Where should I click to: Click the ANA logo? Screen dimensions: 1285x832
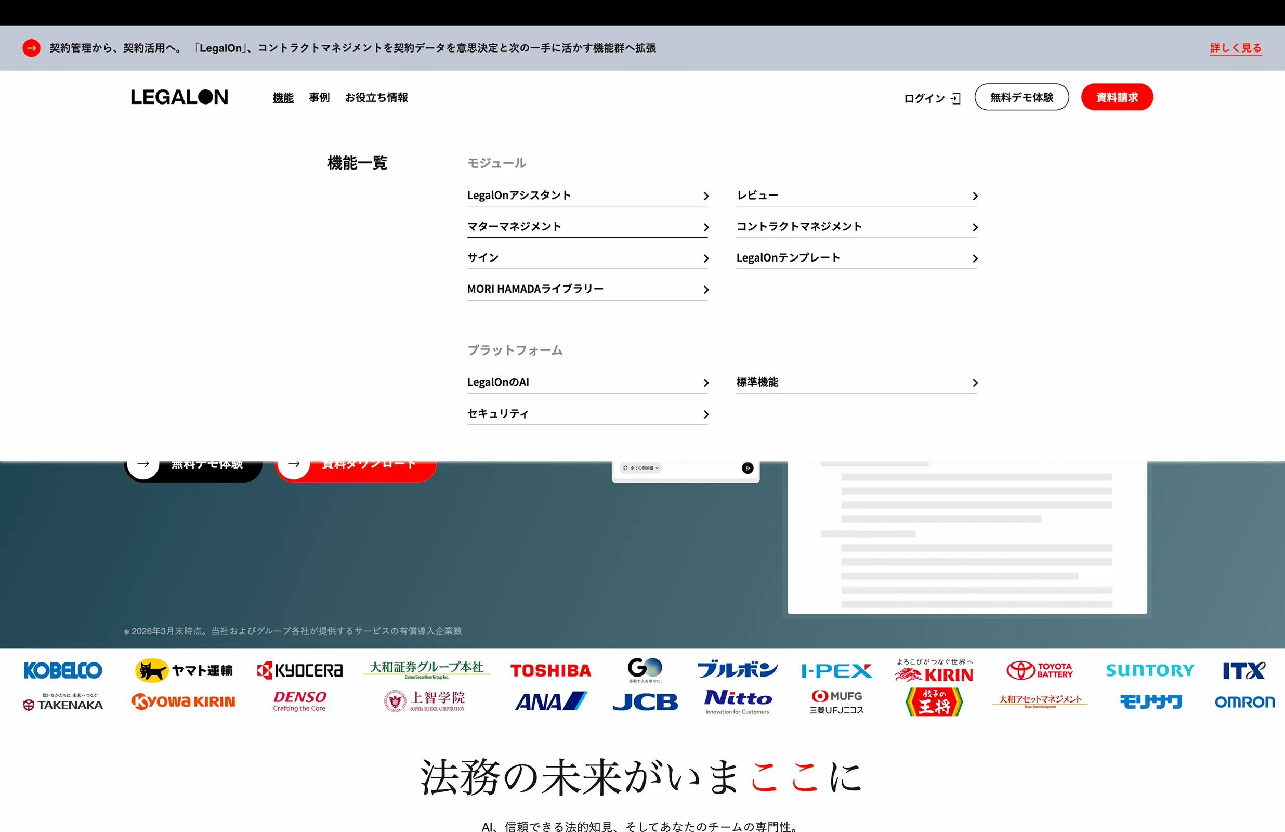point(550,701)
